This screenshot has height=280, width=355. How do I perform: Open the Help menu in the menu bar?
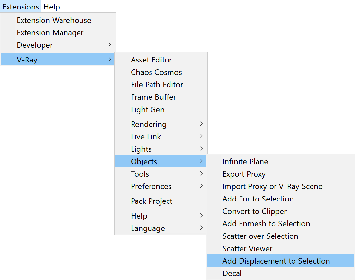tap(52, 7)
